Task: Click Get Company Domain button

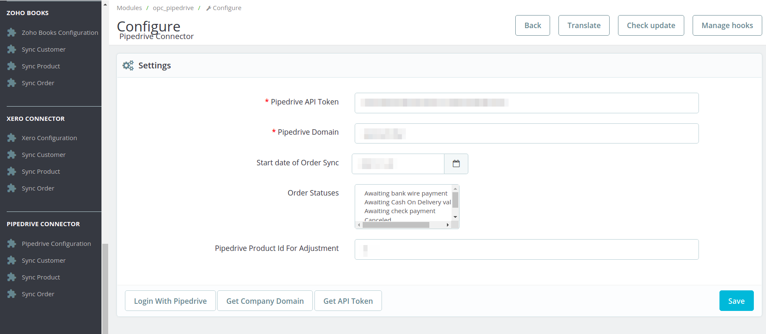Action: click(x=265, y=301)
